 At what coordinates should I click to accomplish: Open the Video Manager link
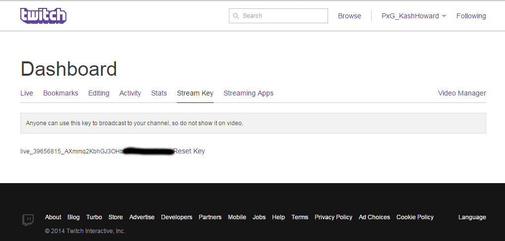pos(462,93)
